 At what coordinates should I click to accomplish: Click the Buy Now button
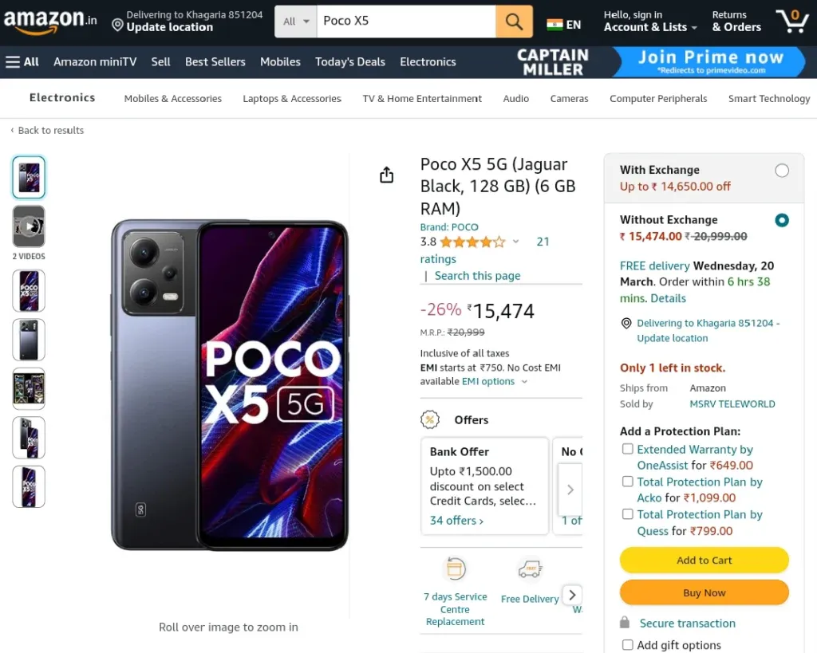click(704, 592)
